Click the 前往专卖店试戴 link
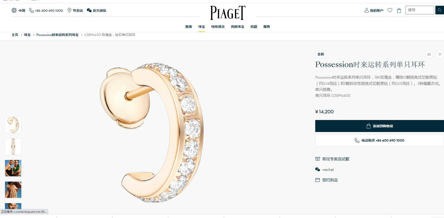This screenshot has height=218, width=444. click(336, 159)
